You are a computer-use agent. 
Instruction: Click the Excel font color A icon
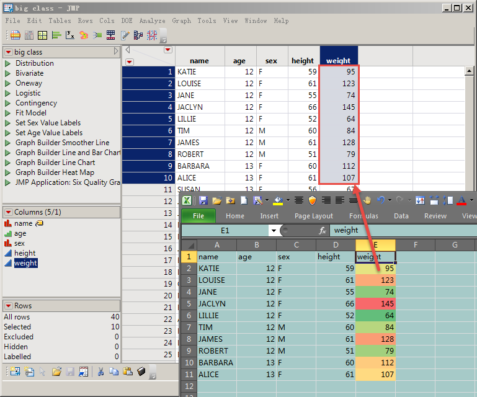tap(461, 200)
